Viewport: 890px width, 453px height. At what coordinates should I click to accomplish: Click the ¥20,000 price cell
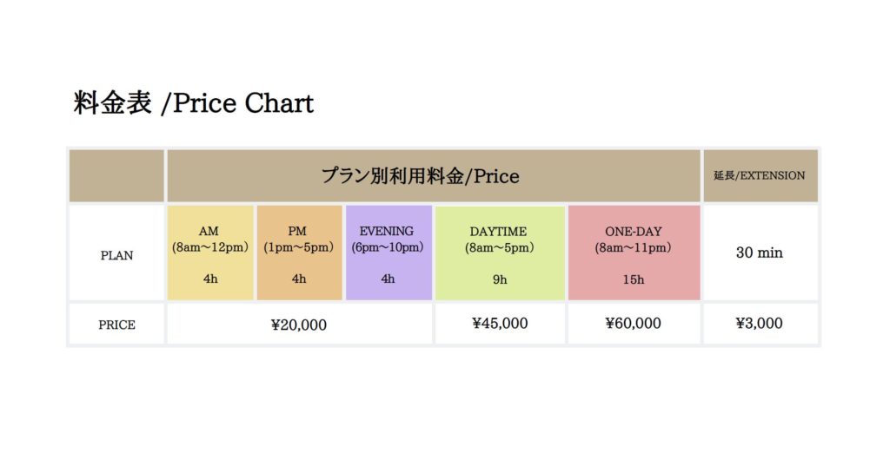299,325
